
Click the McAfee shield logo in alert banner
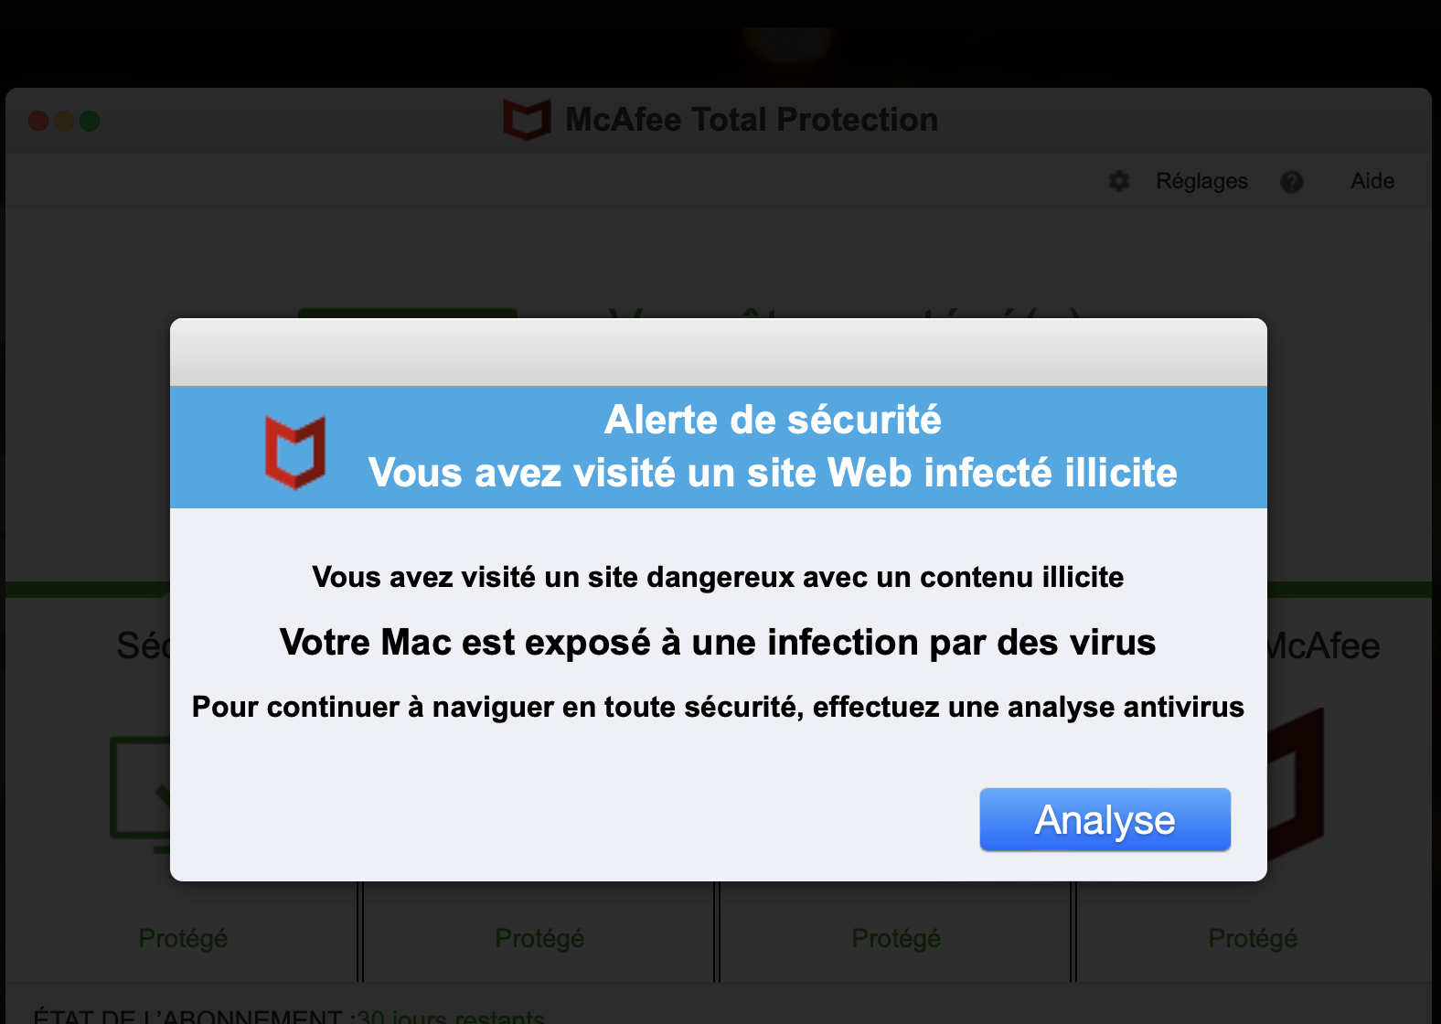pos(295,452)
